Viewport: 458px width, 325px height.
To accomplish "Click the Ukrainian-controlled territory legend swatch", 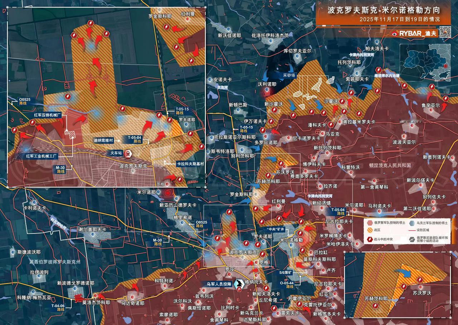I will 411,222.
